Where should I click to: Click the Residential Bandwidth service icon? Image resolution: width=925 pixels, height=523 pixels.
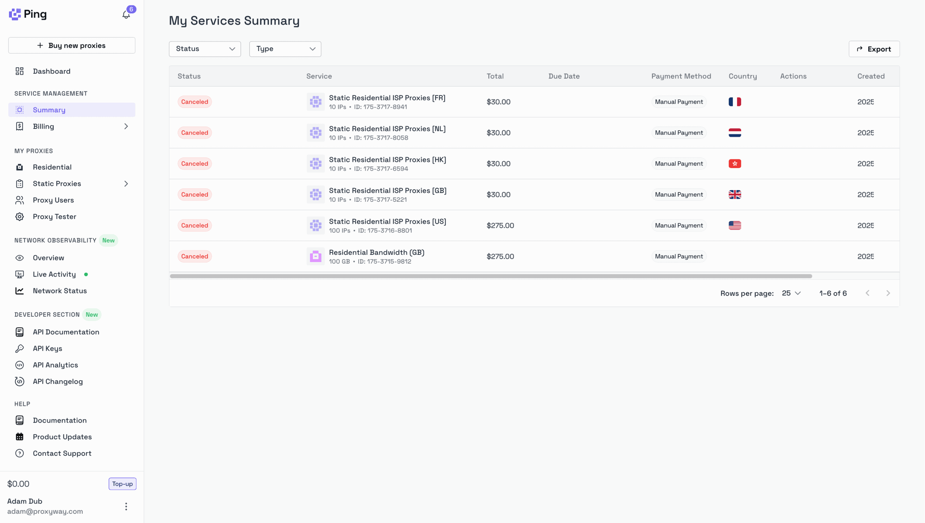click(x=315, y=256)
